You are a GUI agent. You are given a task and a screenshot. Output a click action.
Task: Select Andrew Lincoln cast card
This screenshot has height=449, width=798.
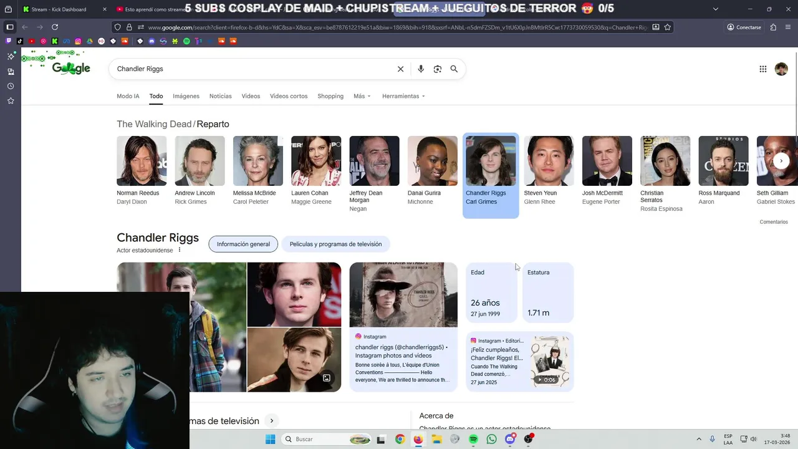click(199, 171)
